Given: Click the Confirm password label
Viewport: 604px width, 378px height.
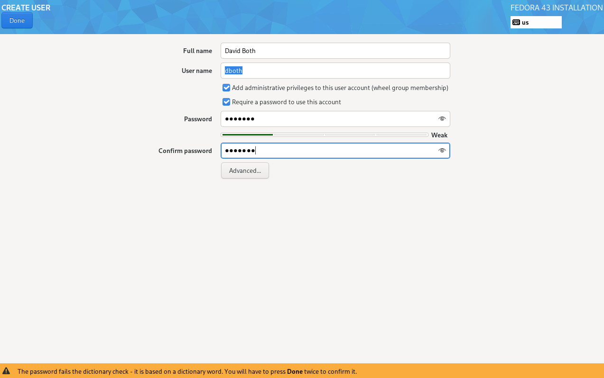Looking at the screenshot, I should (185, 151).
